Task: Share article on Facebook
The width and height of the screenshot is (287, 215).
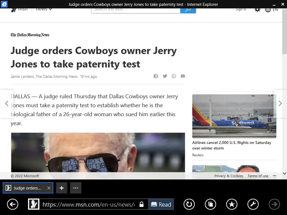Action: click(156, 76)
